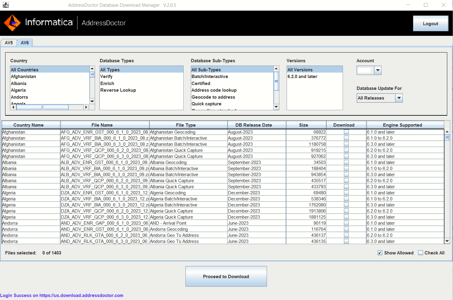Click the File Type column header
453x300 pixels.
188,125
